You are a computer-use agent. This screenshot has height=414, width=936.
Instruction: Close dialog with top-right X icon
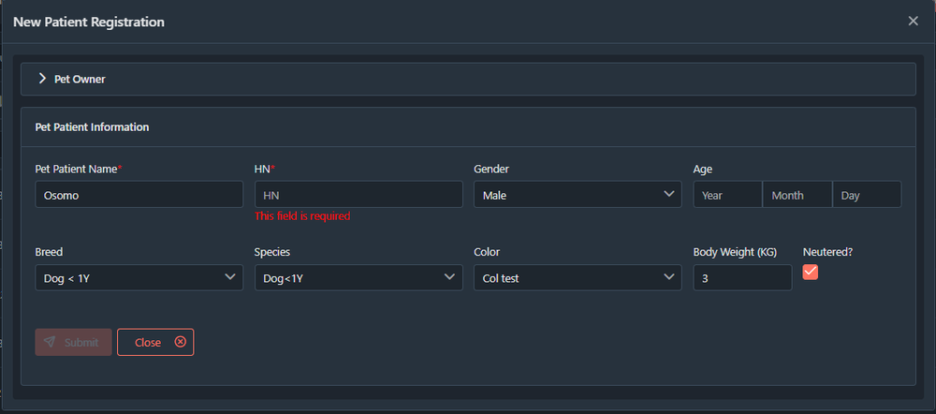(914, 22)
